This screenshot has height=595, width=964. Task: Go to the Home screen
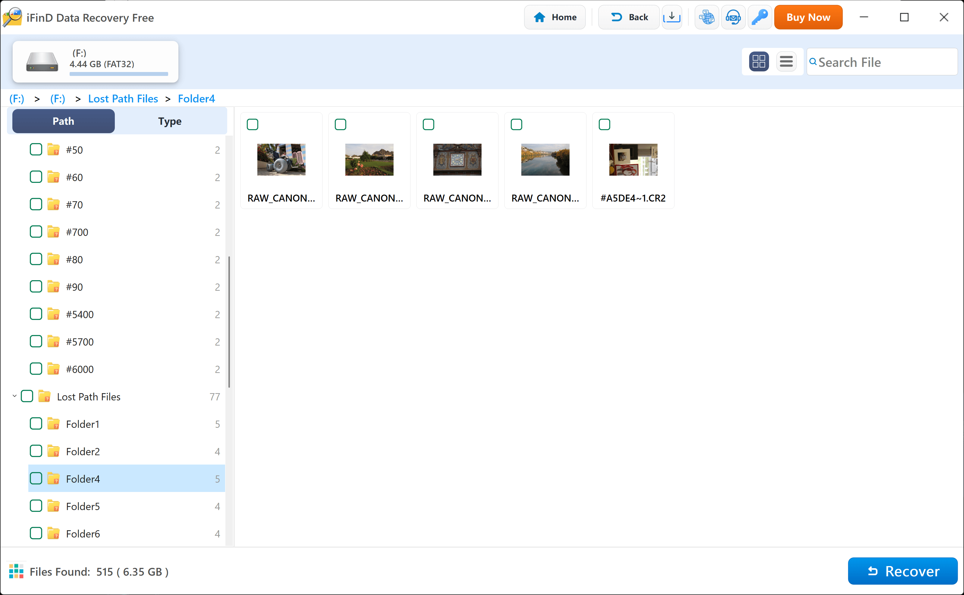pos(555,17)
